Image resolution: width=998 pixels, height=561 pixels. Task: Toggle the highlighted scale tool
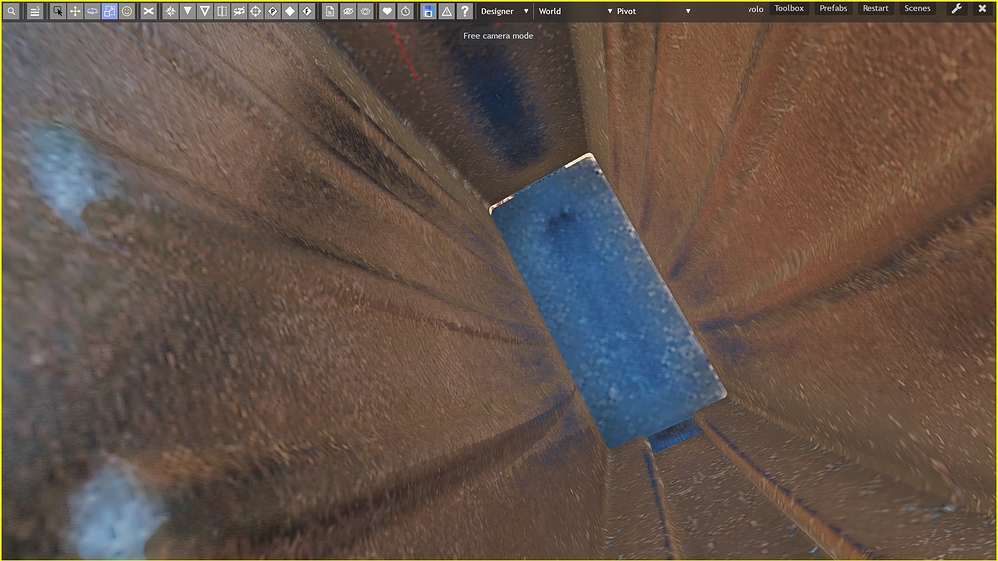[109, 11]
